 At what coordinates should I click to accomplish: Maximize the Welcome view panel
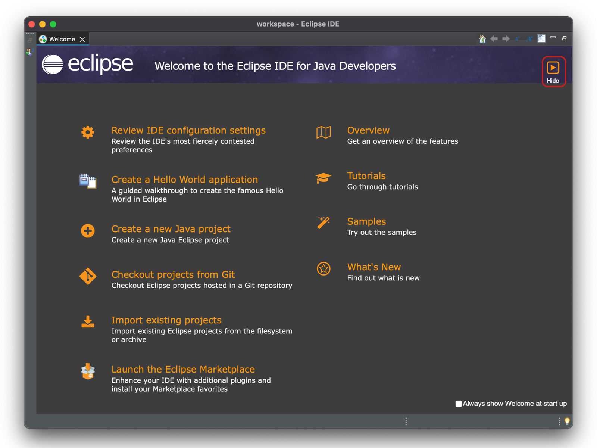click(564, 38)
